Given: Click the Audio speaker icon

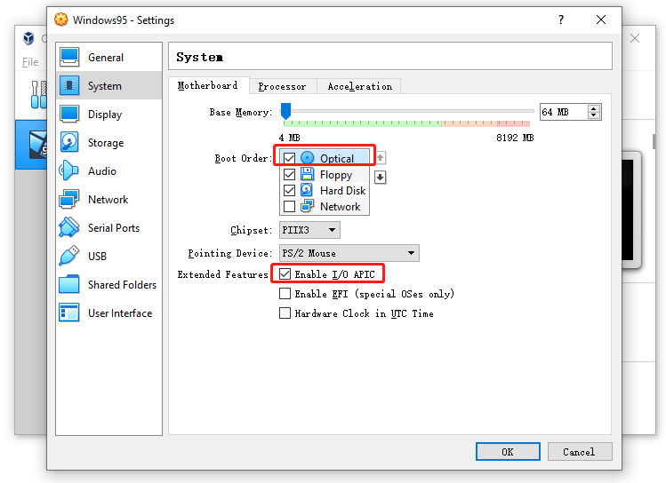Looking at the screenshot, I should pyautogui.click(x=69, y=170).
